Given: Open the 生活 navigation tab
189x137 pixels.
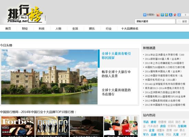Looking at the screenshot, I should [75, 29].
